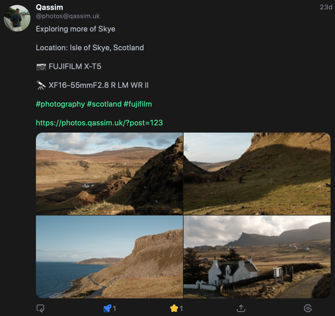Click the reply icon below the post

click(40, 308)
